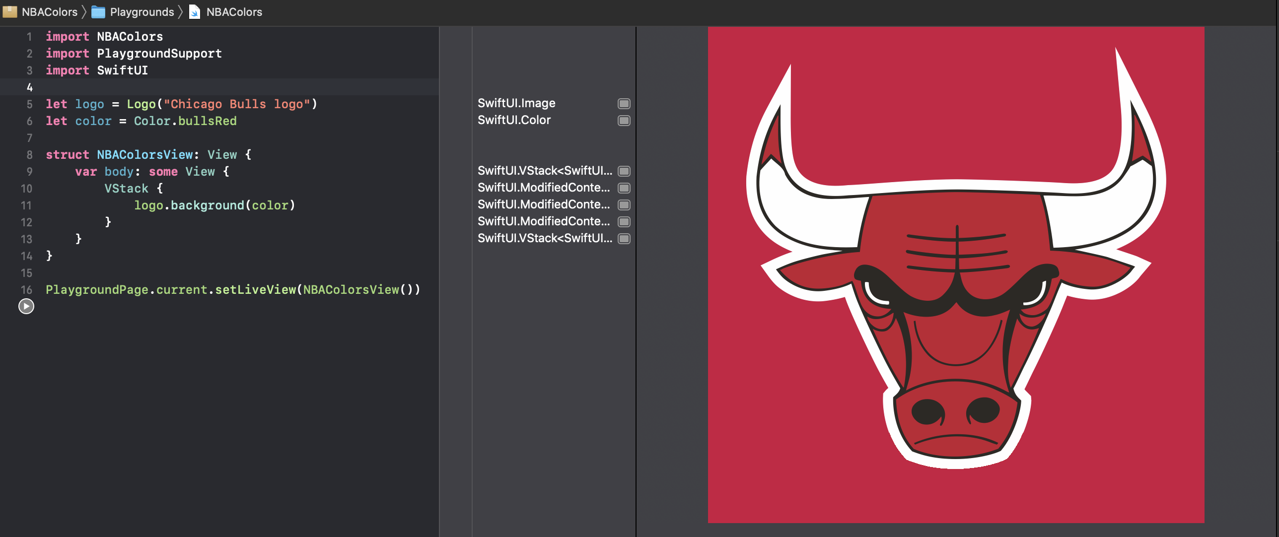The width and height of the screenshot is (1279, 537).
Task: Show result for SwiftUI.Color quick look
Action: pyautogui.click(x=624, y=120)
